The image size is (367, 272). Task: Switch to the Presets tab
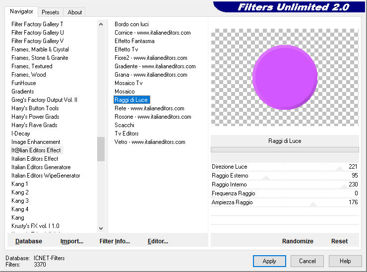tap(50, 12)
